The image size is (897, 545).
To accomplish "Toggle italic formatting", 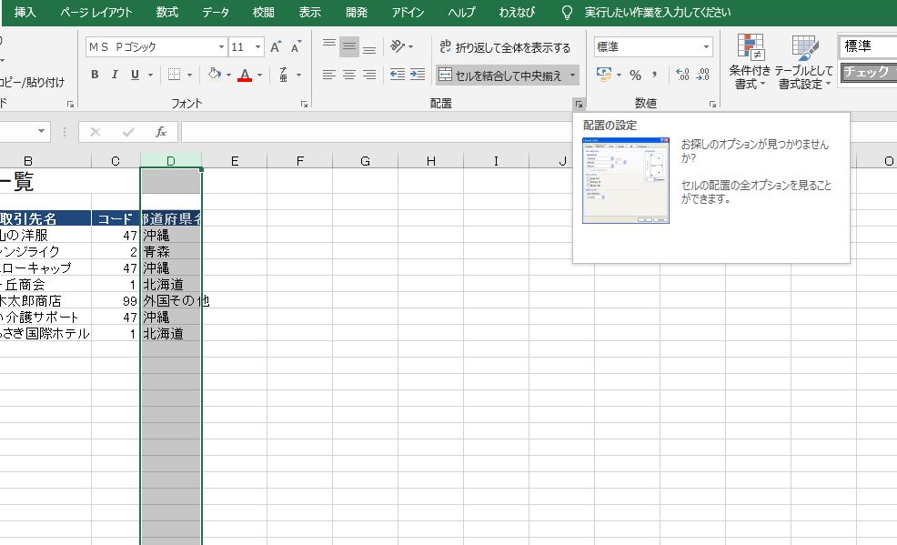I will [x=115, y=74].
